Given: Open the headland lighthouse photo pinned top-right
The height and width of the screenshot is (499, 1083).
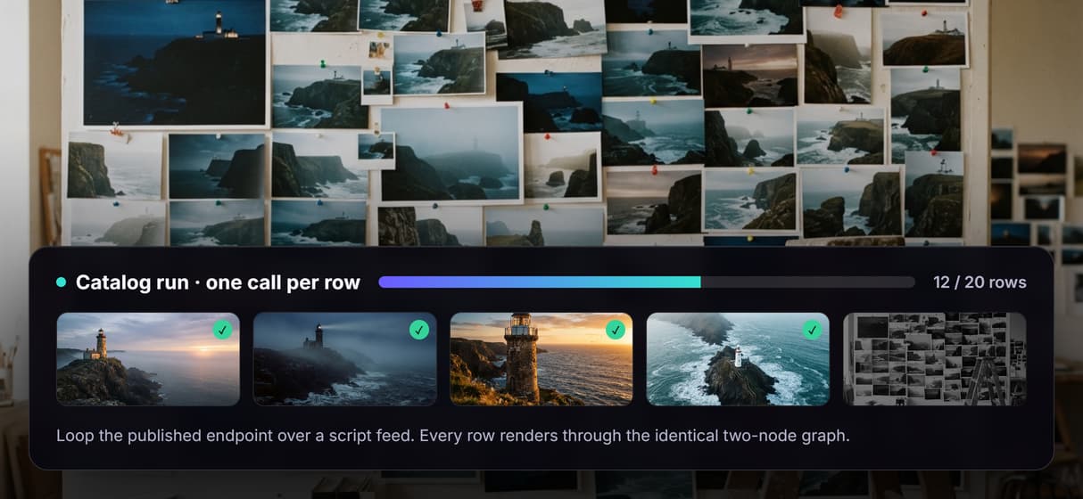Looking at the screenshot, I should click(924, 38).
